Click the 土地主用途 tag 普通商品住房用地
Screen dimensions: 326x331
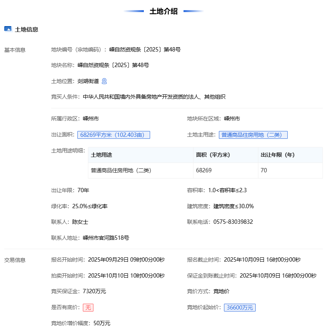tap(253, 135)
